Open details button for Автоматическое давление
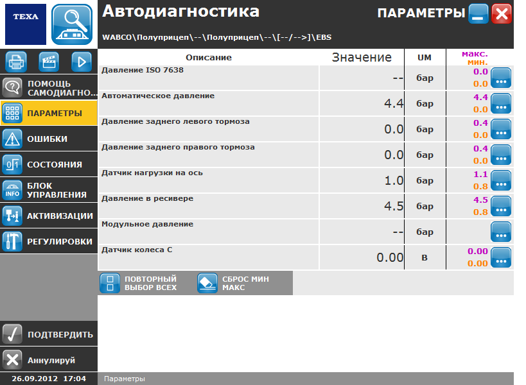The height and width of the screenshot is (385, 526). (x=501, y=103)
